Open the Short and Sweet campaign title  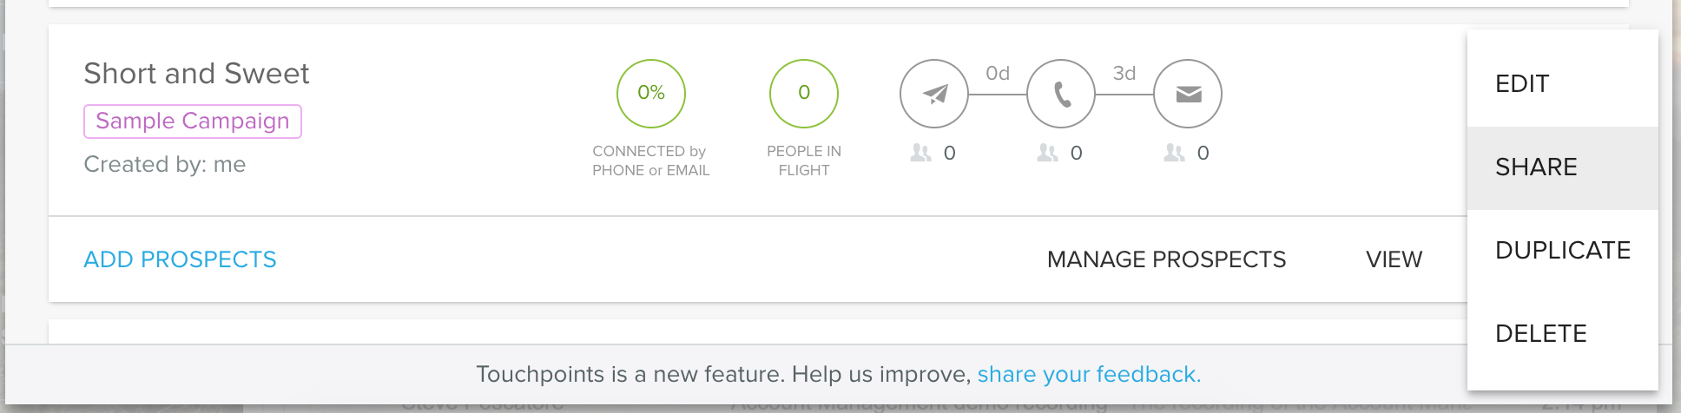(x=196, y=74)
